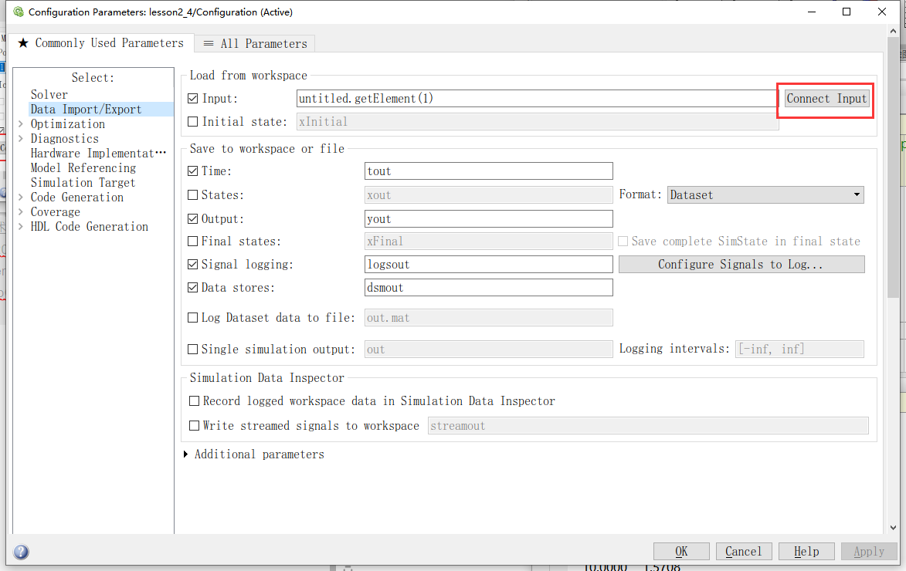The width and height of the screenshot is (906, 571).
Task: Switch to the All Parameters tab
Action: pos(254,43)
